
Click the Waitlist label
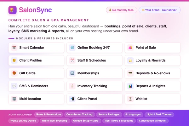coord(141,99)
